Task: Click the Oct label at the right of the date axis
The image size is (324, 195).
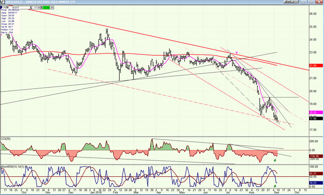Action: tap(298, 192)
